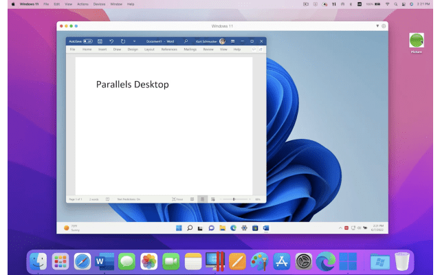Toggle the AutoSave switch in Word
The height and width of the screenshot is (275, 440).
(x=87, y=41)
